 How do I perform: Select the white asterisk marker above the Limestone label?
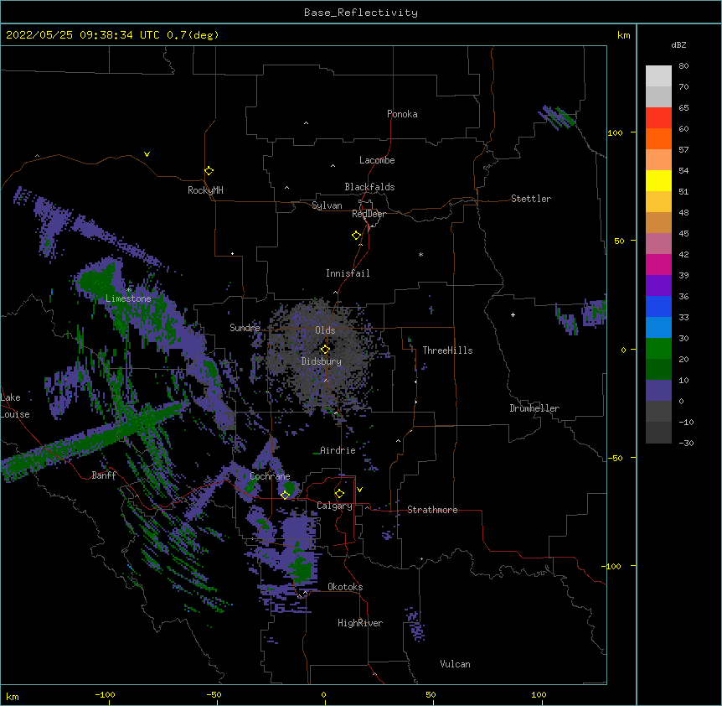coord(128,290)
